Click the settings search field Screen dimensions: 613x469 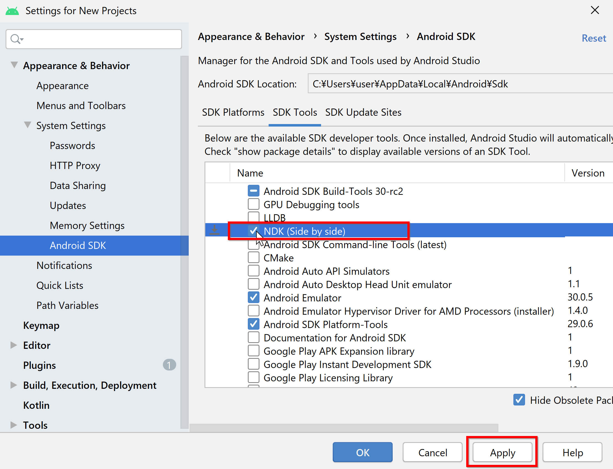click(x=94, y=39)
